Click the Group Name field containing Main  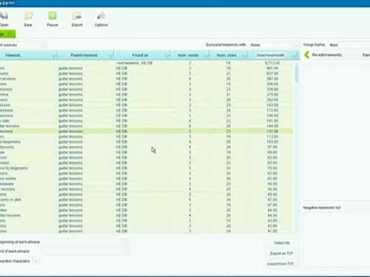click(x=349, y=45)
